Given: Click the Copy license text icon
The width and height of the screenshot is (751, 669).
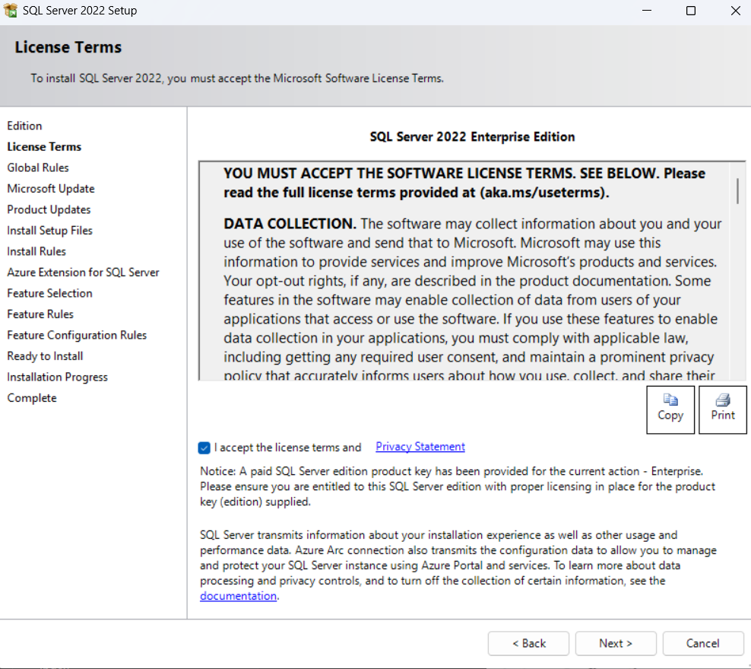Looking at the screenshot, I should (670, 401).
